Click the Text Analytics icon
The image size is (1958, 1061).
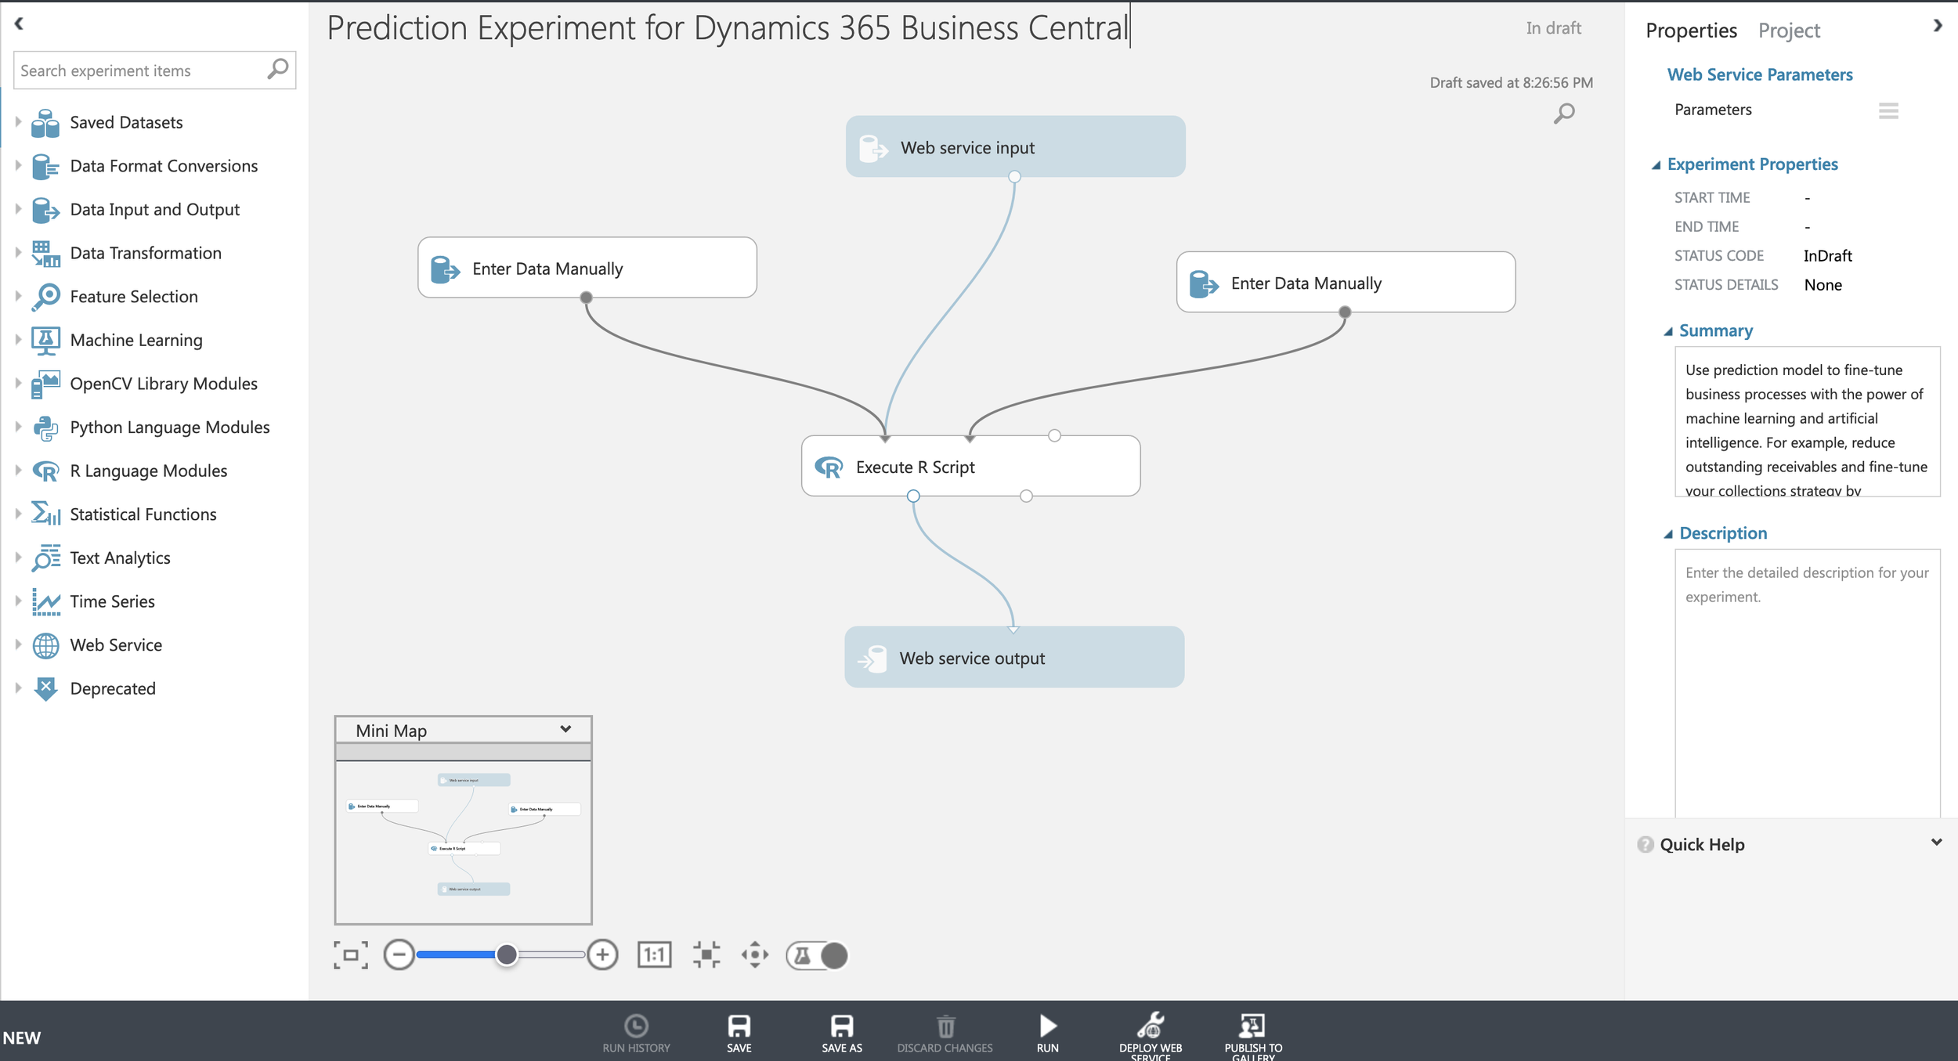click(45, 558)
